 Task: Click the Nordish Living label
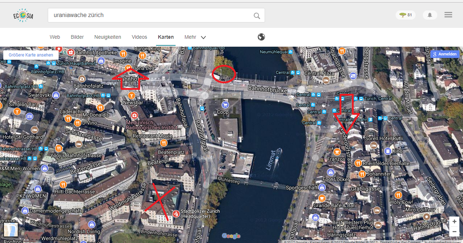[84, 231]
